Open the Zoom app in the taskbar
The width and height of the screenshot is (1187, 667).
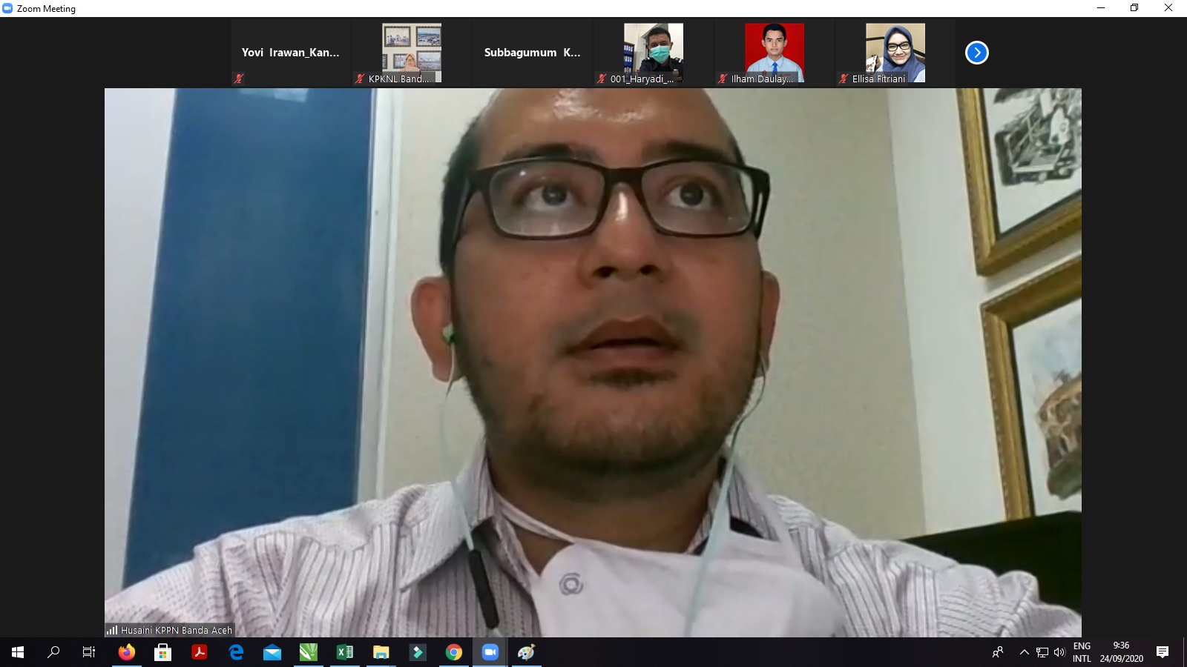pyautogui.click(x=490, y=652)
